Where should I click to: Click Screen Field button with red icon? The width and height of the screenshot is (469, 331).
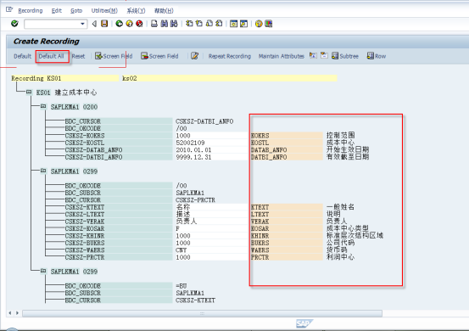click(x=159, y=56)
